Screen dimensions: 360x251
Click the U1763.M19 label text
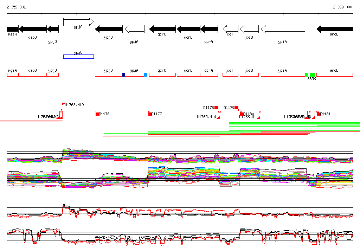point(75,105)
